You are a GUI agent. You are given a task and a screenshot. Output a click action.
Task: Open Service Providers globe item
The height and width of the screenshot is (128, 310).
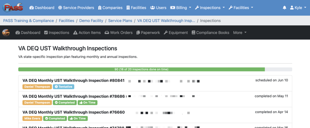pyautogui.click(x=76, y=8)
